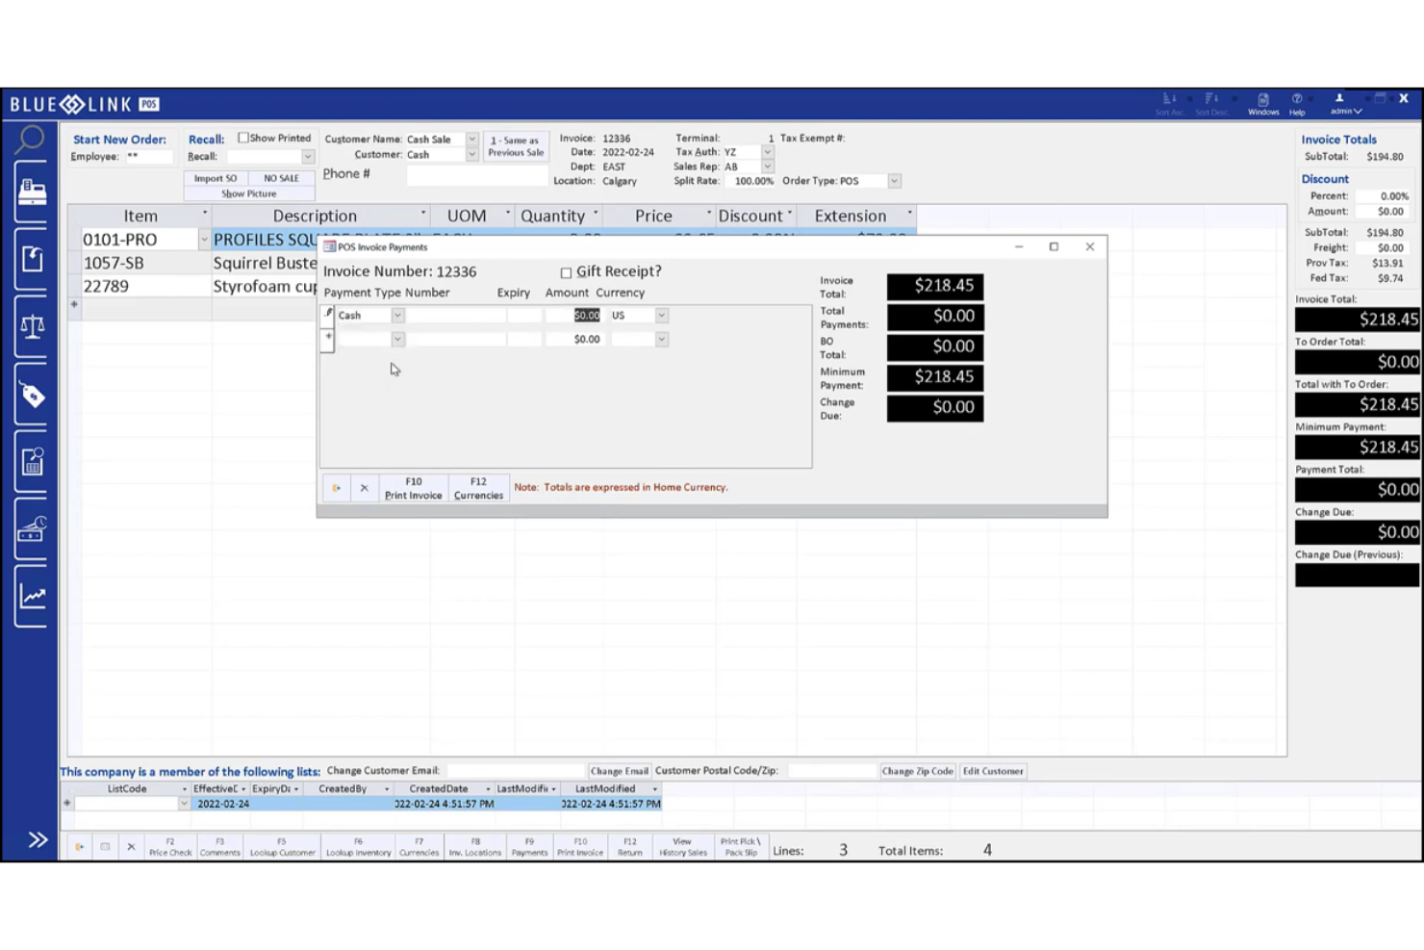Click the Discount column header
The height and width of the screenshot is (950, 1424).
[755, 217]
